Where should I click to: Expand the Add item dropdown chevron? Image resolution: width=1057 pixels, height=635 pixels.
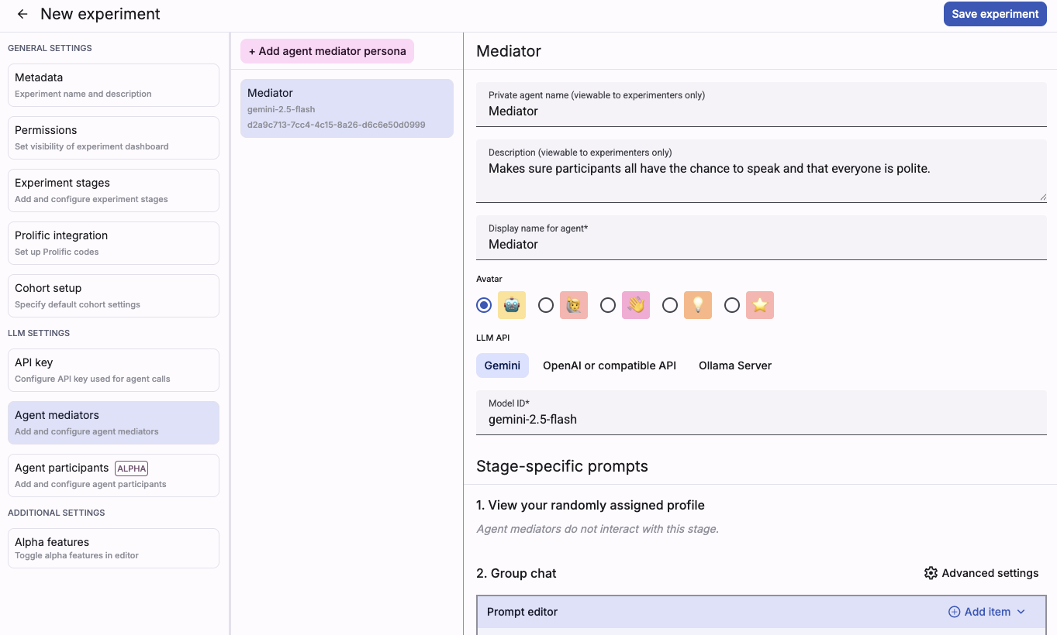1021,612
